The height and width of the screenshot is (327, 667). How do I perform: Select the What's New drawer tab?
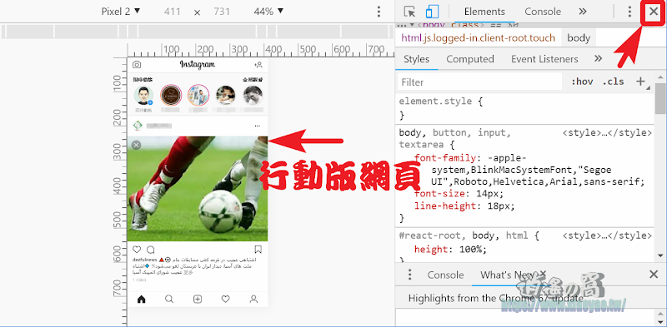507,275
